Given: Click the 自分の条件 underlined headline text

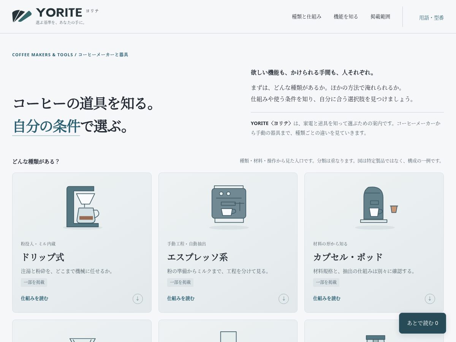Looking at the screenshot, I should click(46, 126).
